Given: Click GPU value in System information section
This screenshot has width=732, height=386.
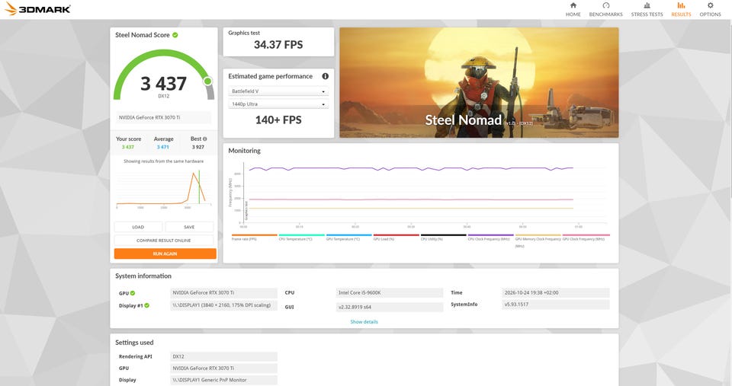Looking at the screenshot, I should click(x=223, y=293).
